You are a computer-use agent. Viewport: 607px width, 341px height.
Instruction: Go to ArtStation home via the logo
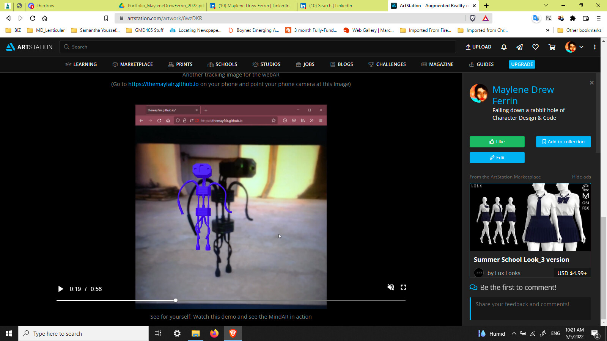(28, 47)
